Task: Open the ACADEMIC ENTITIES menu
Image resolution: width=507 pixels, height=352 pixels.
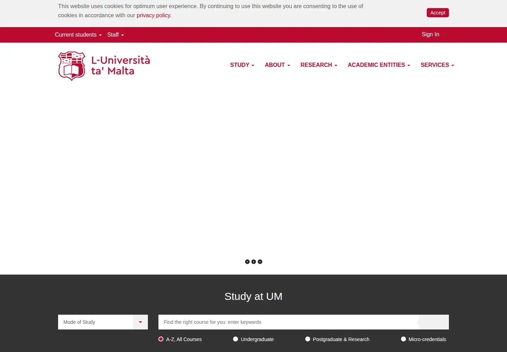Action: (x=379, y=65)
